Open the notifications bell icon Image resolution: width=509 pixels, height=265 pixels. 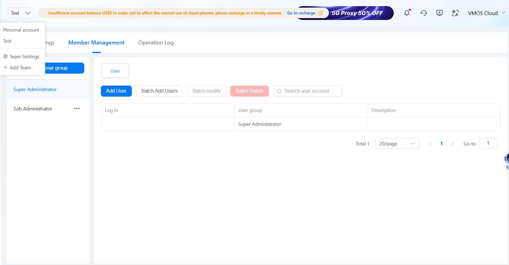click(407, 13)
